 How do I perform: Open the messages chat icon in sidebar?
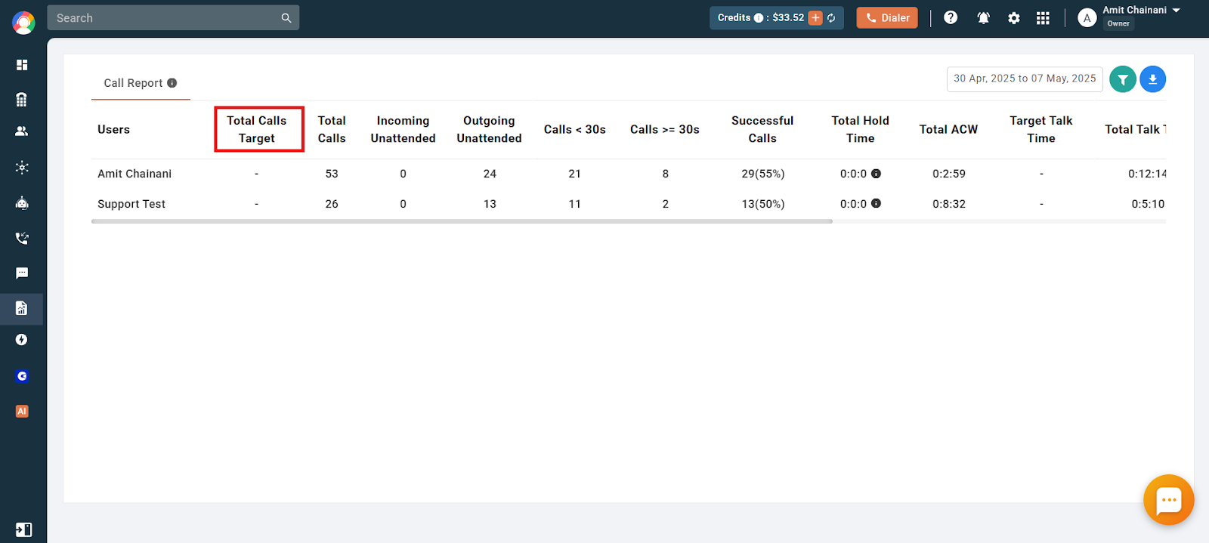click(x=22, y=273)
